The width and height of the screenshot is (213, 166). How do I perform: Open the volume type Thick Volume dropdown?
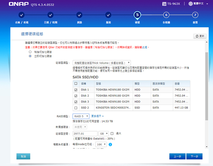tap(102, 63)
